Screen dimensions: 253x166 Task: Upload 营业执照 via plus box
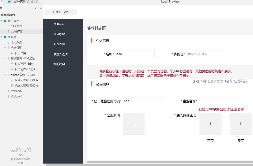click(134, 124)
